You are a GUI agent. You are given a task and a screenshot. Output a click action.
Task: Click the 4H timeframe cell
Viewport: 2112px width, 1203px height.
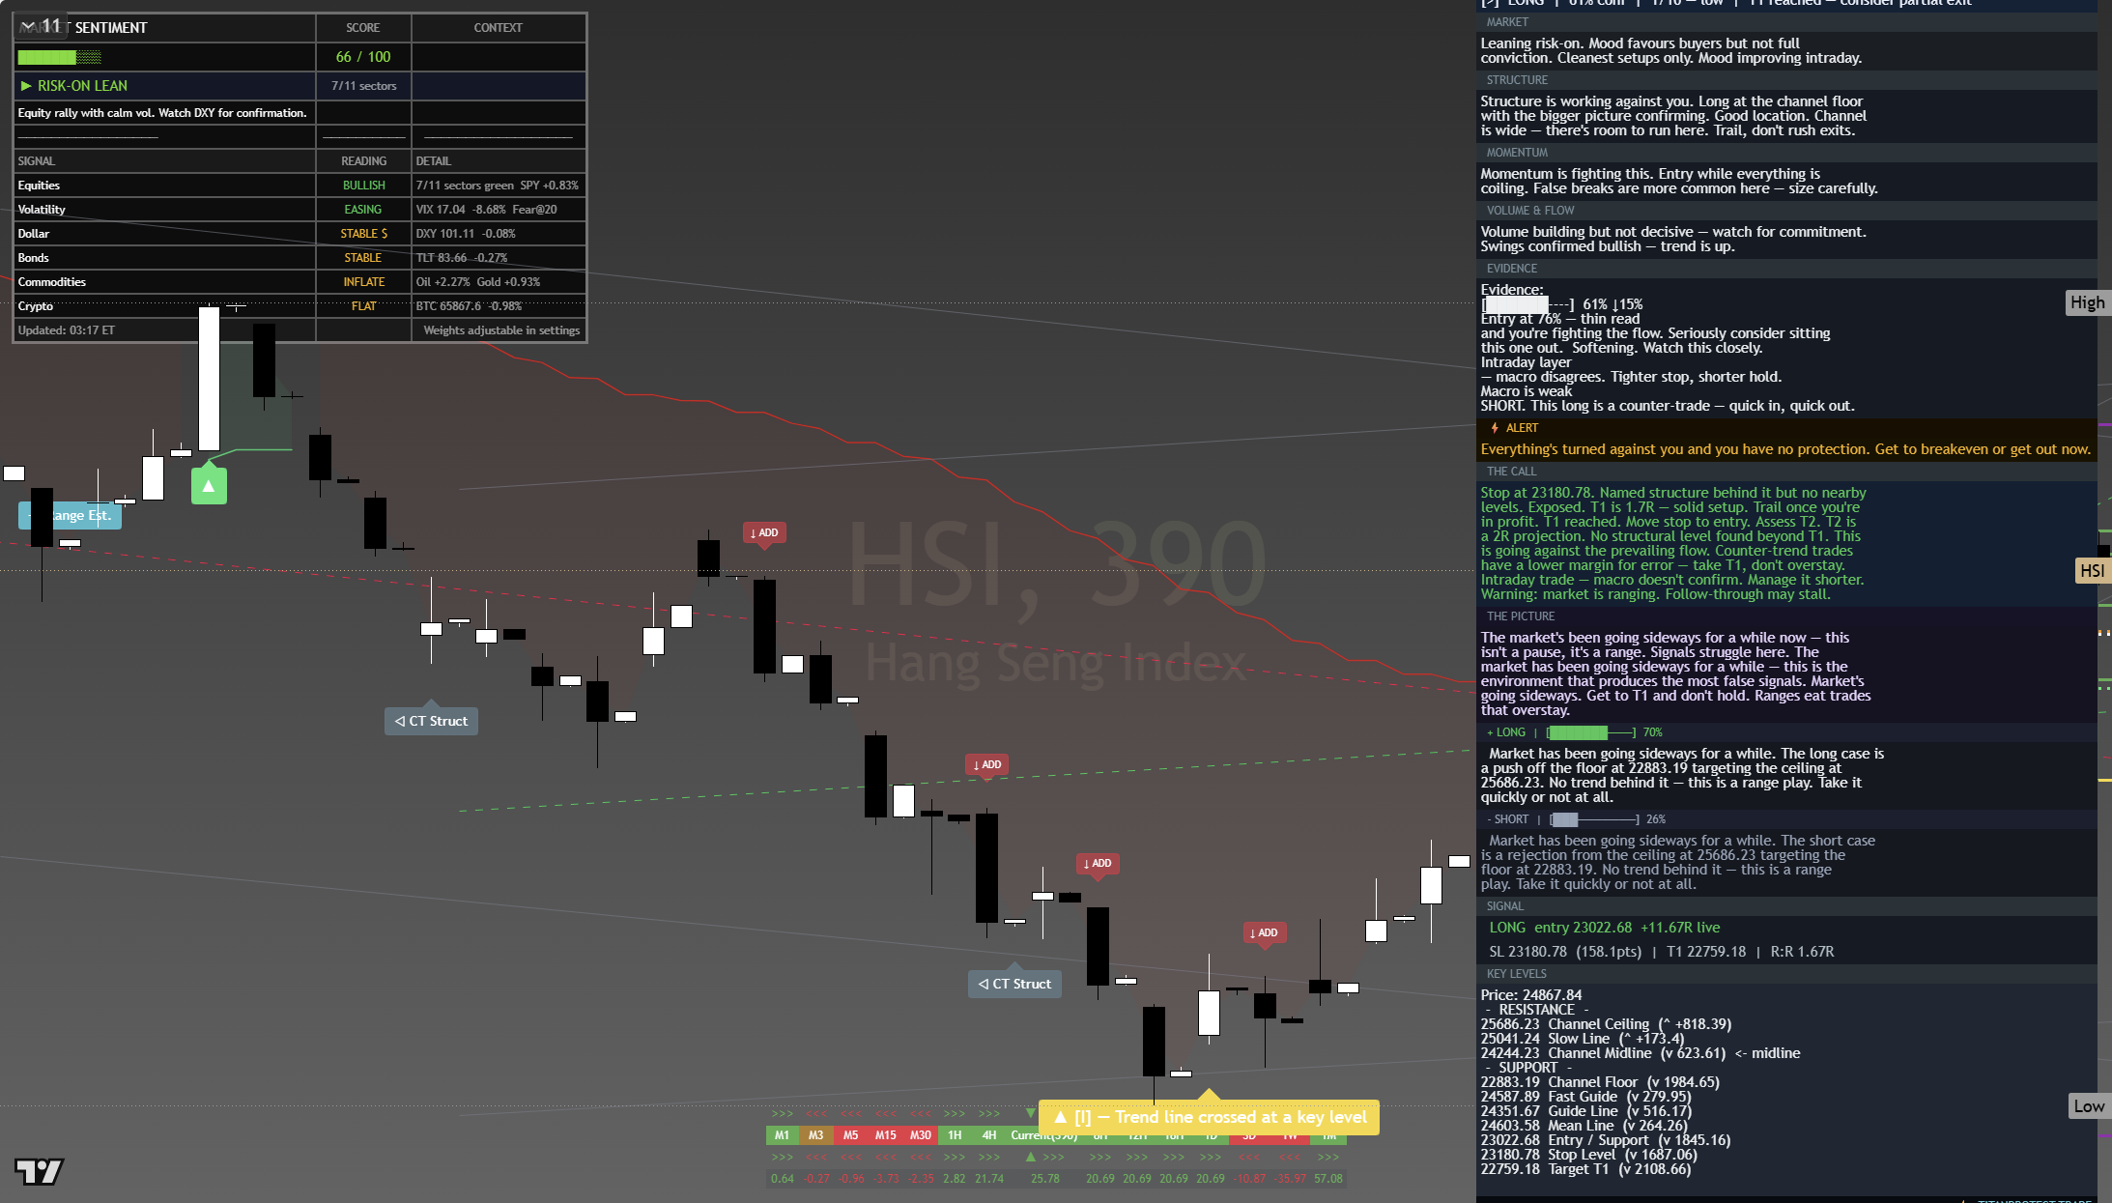pyautogui.click(x=989, y=1135)
